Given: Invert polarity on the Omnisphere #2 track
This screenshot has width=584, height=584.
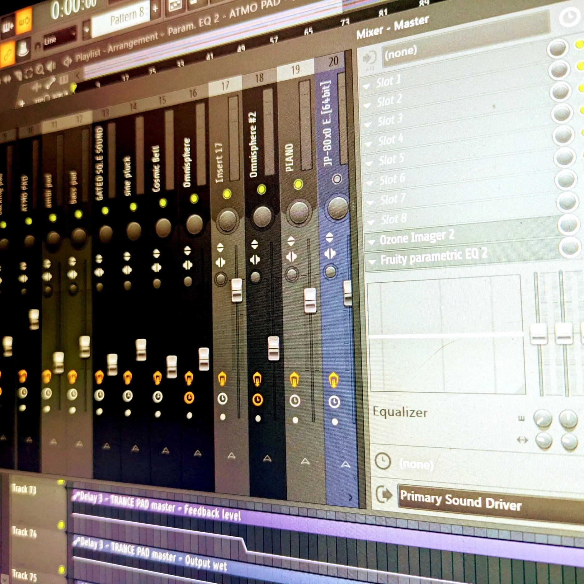Looking at the screenshot, I should point(255,245).
